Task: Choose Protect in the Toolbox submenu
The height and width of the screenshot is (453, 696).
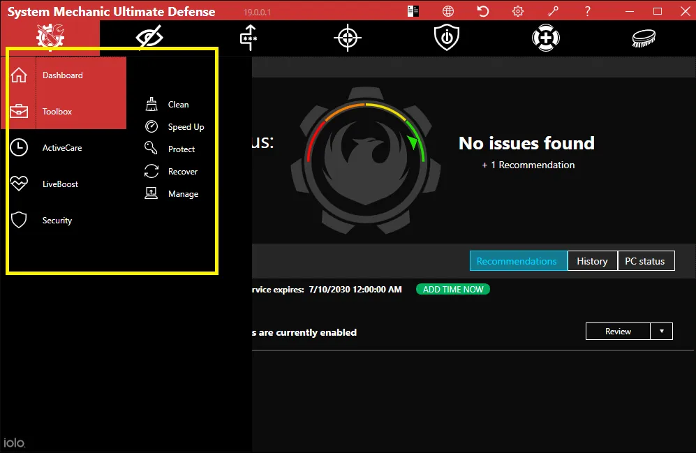Action: point(182,149)
